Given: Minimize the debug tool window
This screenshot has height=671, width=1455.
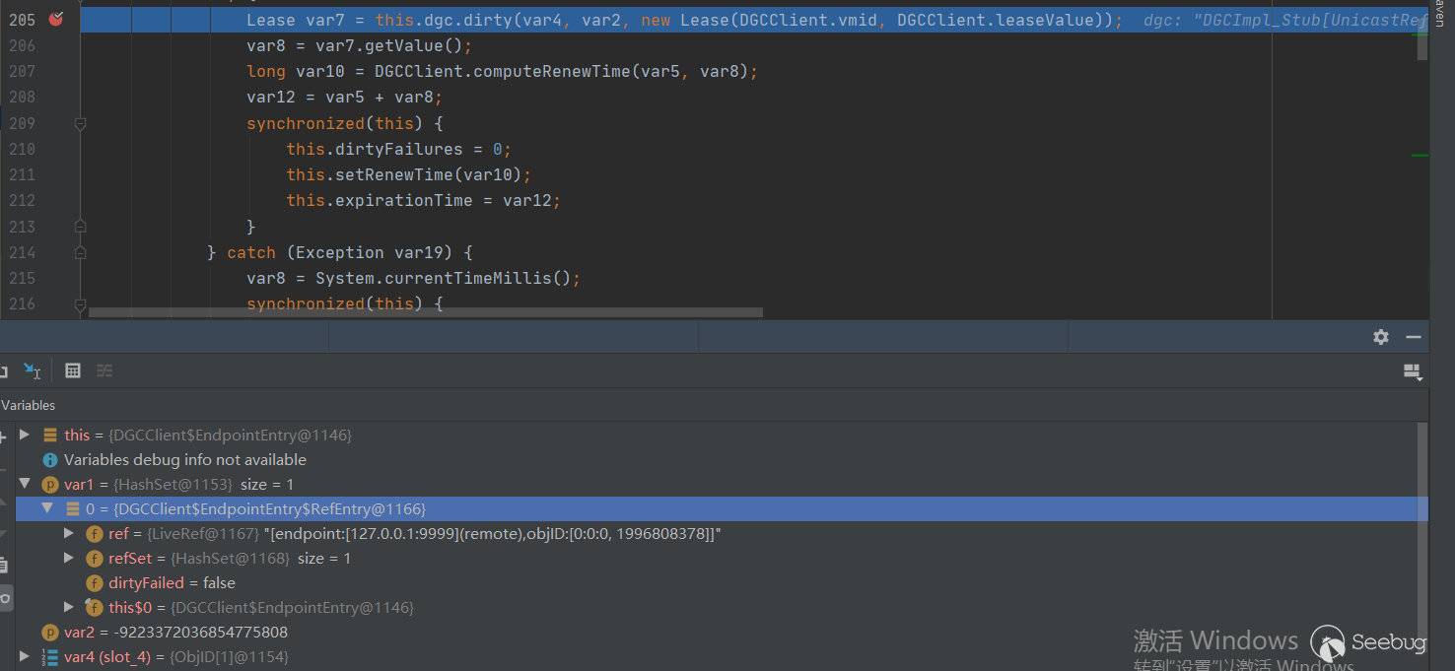Looking at the screenshot, I should (1414, 337).
